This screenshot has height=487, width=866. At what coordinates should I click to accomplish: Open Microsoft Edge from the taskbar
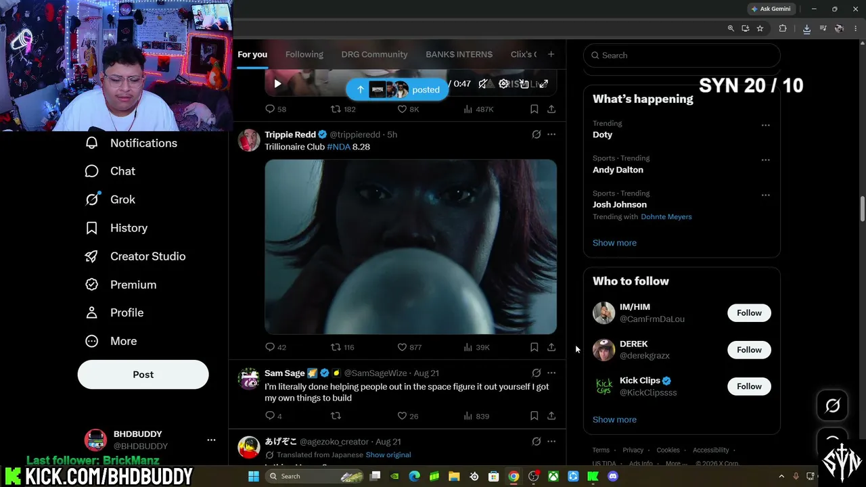coord(415,476)
